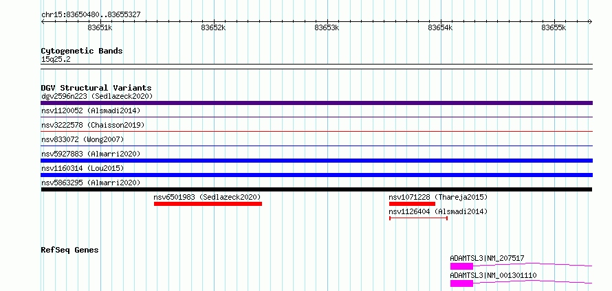Select the 15q25.2 cytogenetic band label
The image size is (612, 291).
click(x=56, y=60)
